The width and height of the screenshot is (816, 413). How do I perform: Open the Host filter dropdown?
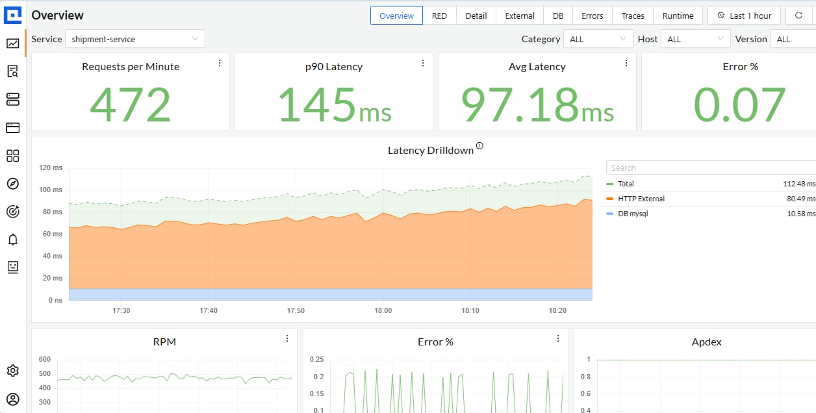[x=695, y=39]
